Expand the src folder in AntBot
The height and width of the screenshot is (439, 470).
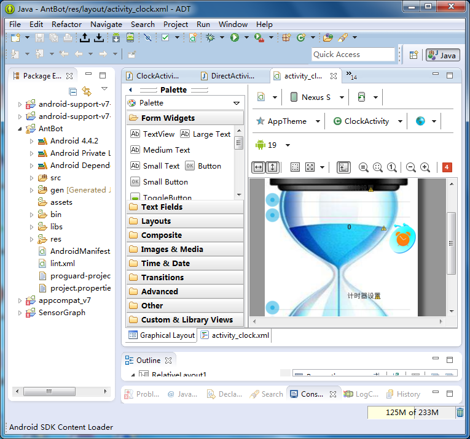(32, 178)
